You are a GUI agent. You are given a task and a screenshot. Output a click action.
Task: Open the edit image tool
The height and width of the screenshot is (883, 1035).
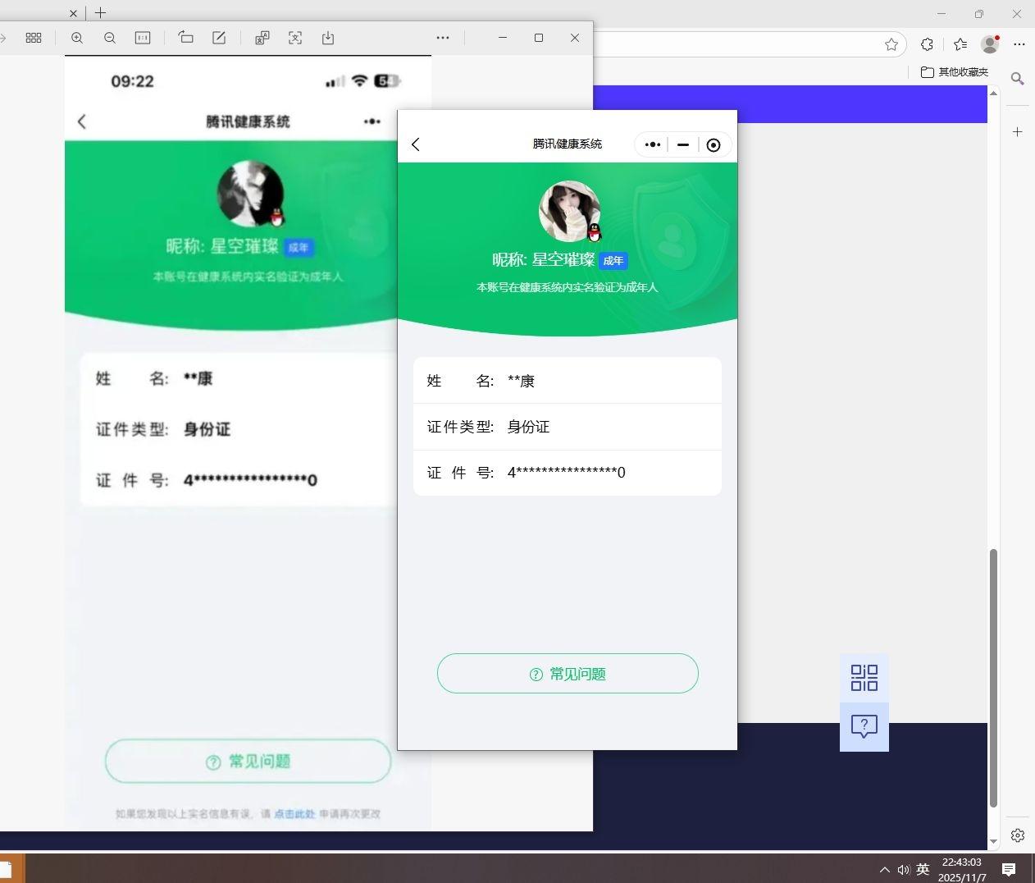[x=219, y=38]
